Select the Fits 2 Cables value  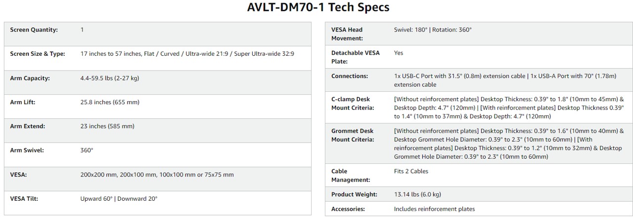tap(411, 171)
